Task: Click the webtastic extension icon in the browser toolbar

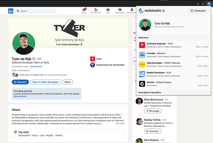Action: tap(209, 4)
